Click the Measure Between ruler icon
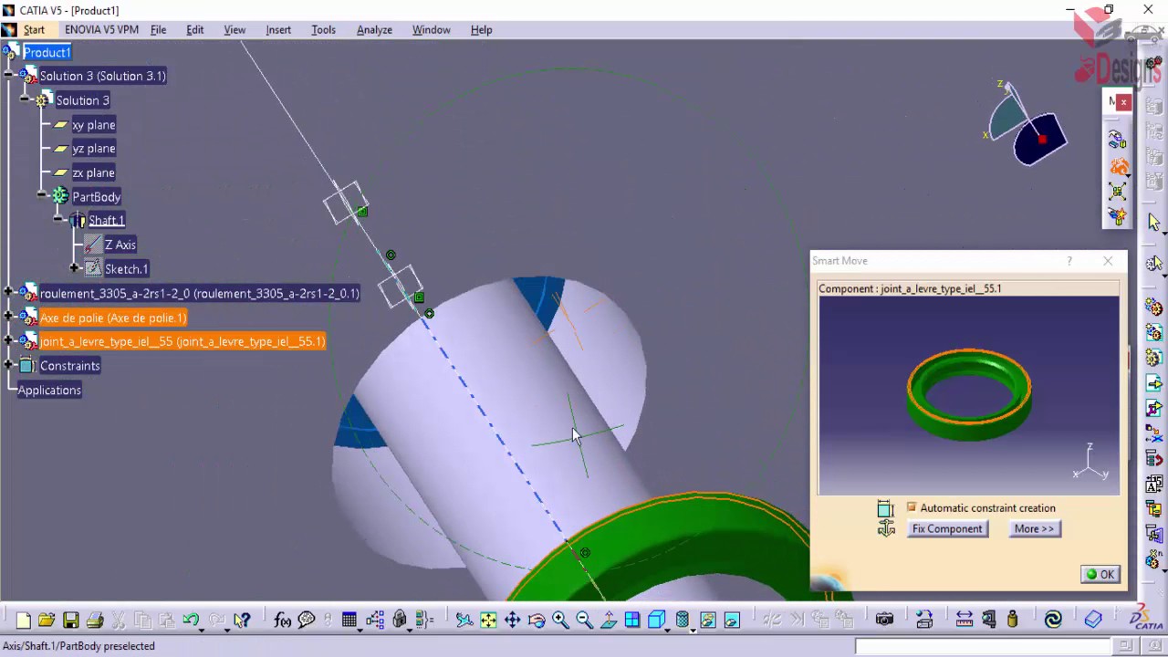 965,620
